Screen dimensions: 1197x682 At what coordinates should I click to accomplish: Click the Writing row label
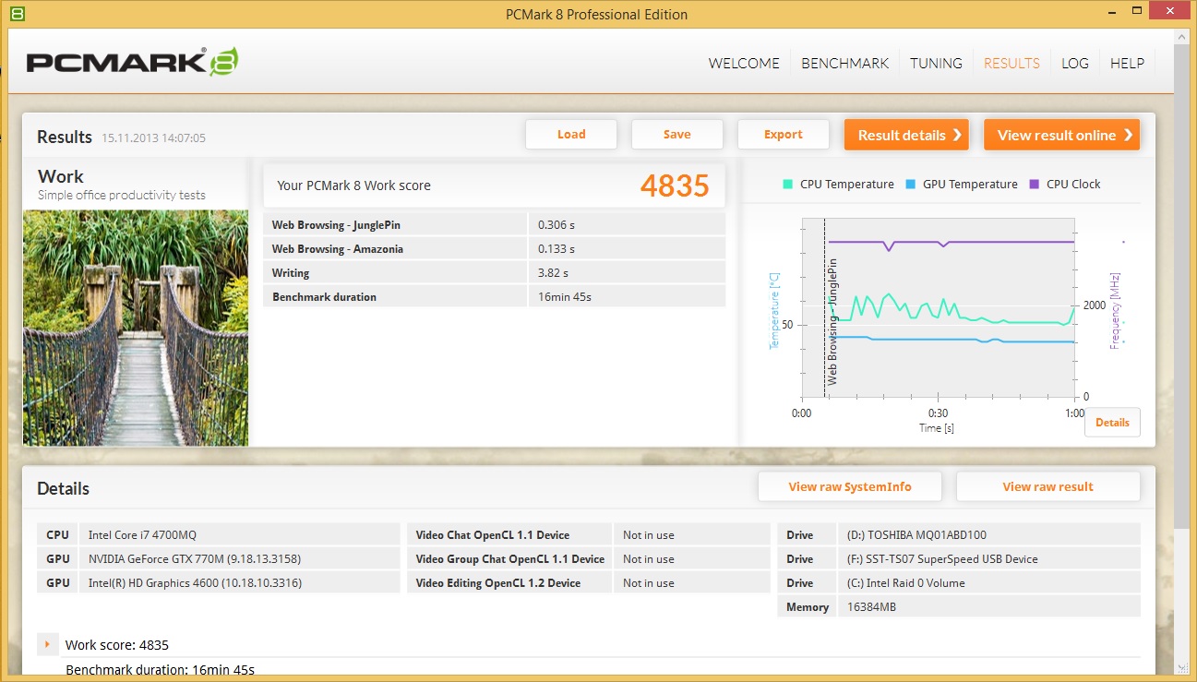(x=291, y=273)
